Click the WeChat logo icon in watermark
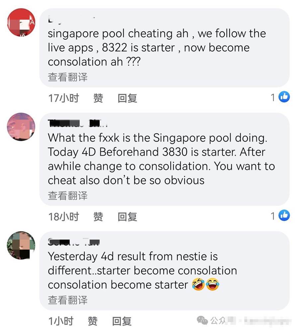This screenshot has width=299, height=332. coord(202,320)
